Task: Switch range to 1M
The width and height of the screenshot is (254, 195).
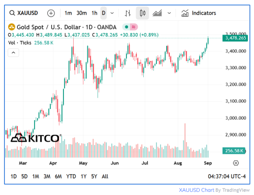Action: (x=36, y=177)
